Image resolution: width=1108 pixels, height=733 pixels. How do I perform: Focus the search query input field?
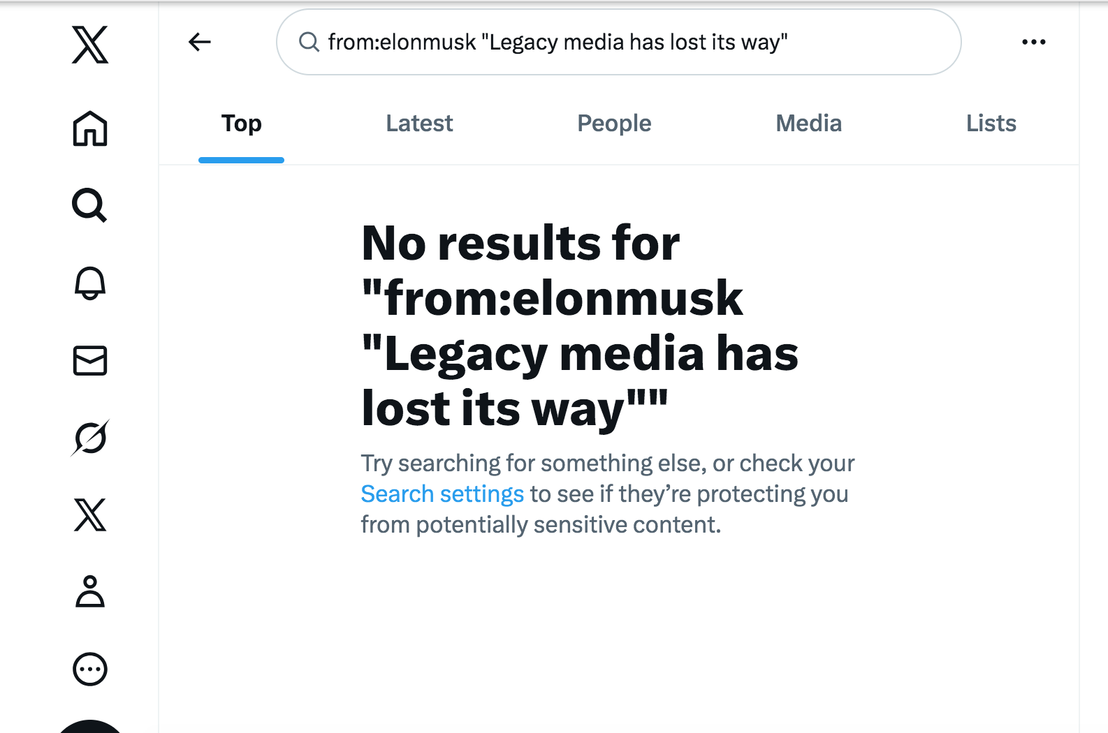pos(629,42)
